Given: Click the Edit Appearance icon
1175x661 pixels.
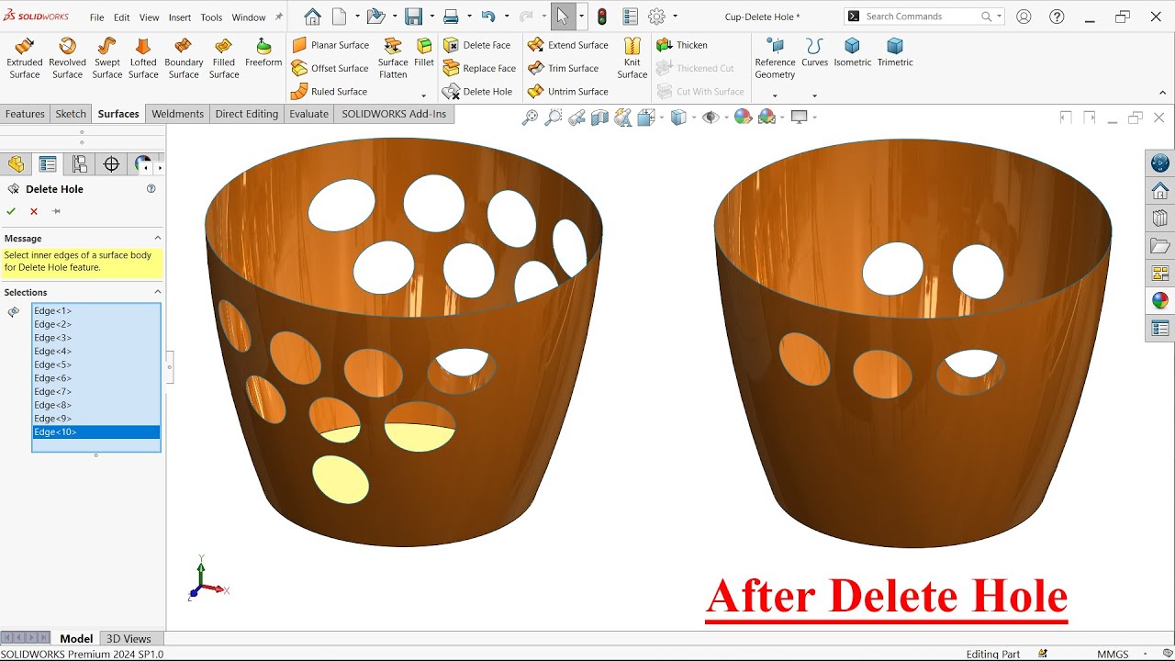Looking at the screenshot, I should tap(744, 117).
